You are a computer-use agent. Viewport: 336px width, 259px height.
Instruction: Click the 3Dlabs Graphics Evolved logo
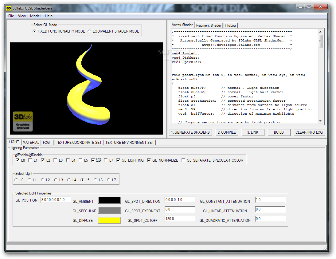23,121
